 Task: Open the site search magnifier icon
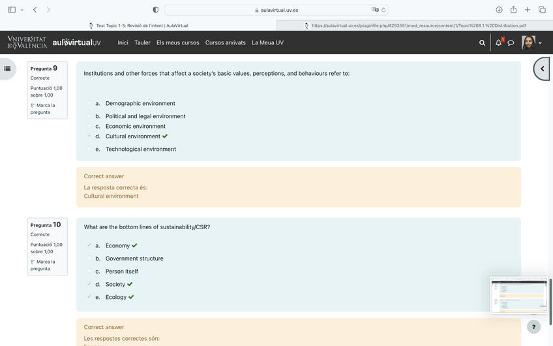coord(482,43)
